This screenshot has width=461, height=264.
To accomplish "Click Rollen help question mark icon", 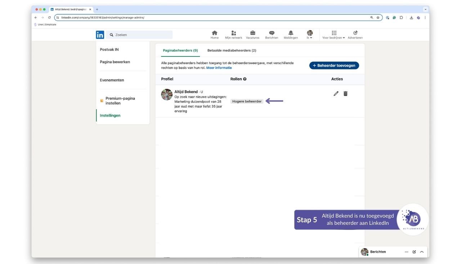I will tap(245, 79).
